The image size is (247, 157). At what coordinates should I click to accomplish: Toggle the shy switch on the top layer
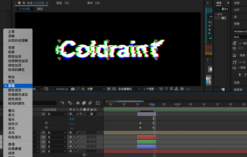click(x=71, y=114)
